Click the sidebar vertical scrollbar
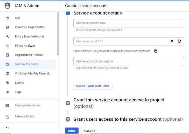The image size is (189, 134). (x=58, y=33)
